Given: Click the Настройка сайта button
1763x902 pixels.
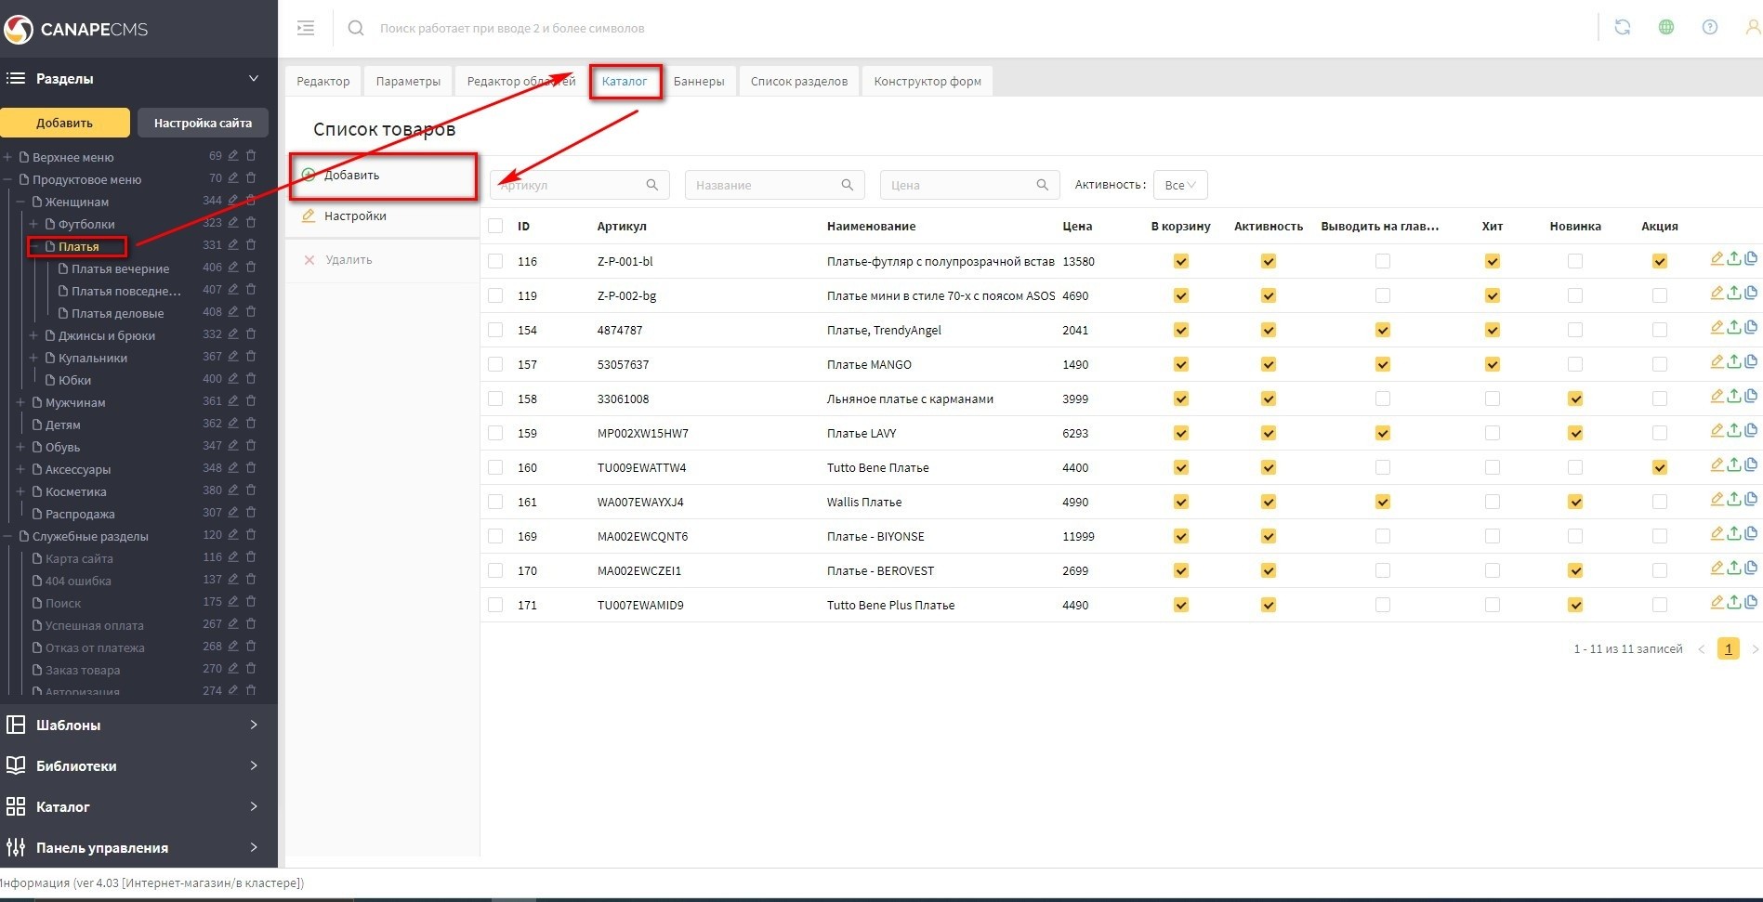Looking at the screenshot, I should click(203, 123).
